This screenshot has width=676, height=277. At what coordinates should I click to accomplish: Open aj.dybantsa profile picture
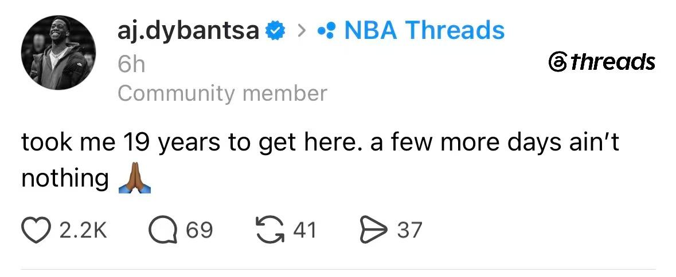point(58,52)
